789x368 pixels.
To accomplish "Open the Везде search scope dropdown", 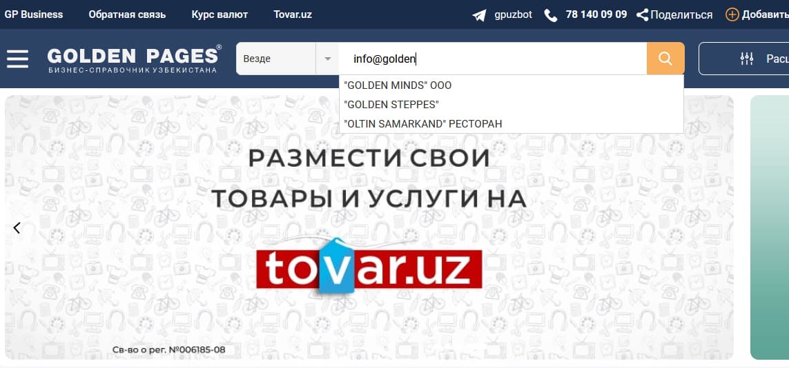I will [287, 59].
